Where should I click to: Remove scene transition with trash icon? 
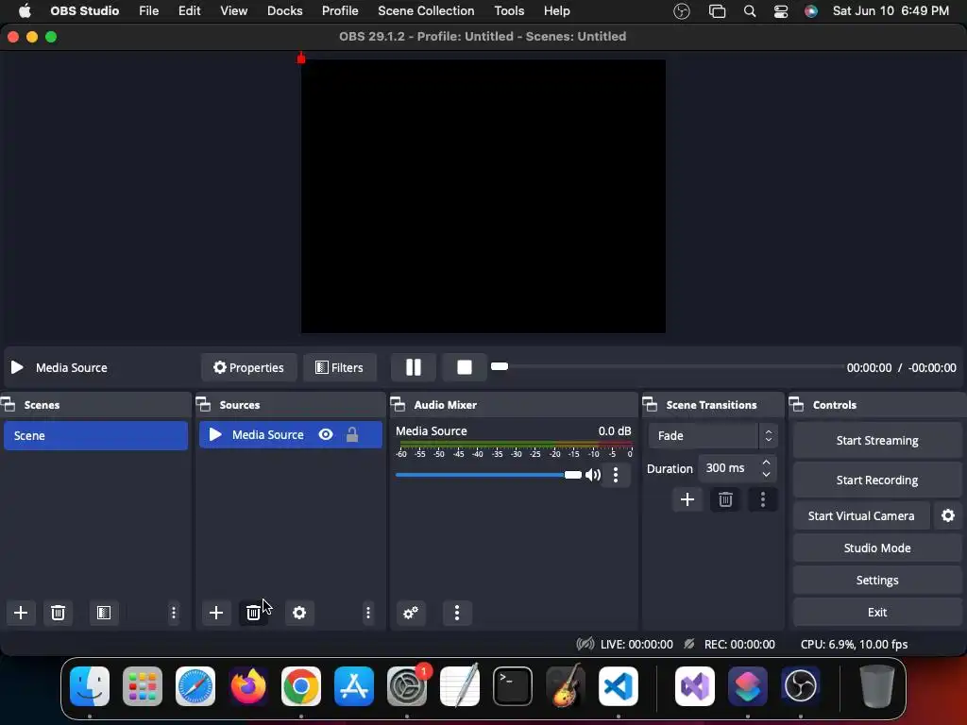click(x=725, y=499)
